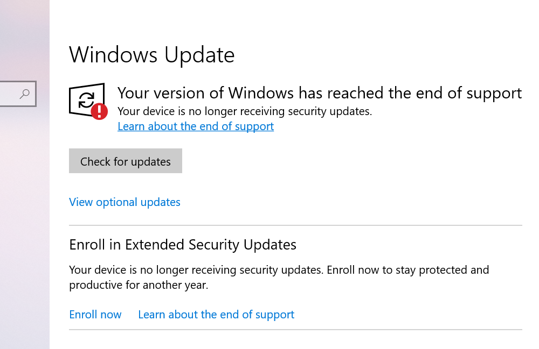Open end of support link below status message
This screenshot has width=539, height=349.
[x=196, y=126]
